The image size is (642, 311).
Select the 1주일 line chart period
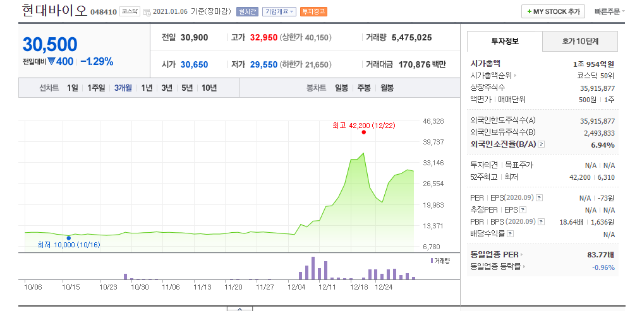click(96, 88)
